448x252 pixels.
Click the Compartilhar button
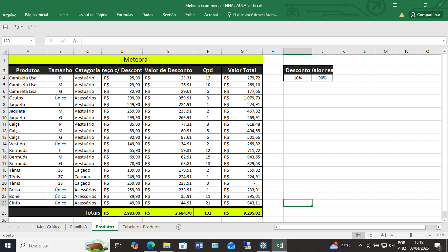(426, 15)
